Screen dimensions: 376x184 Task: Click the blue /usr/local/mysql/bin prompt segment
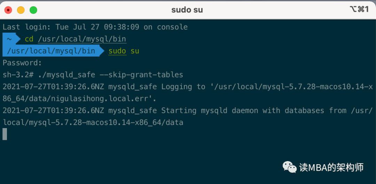51,51
